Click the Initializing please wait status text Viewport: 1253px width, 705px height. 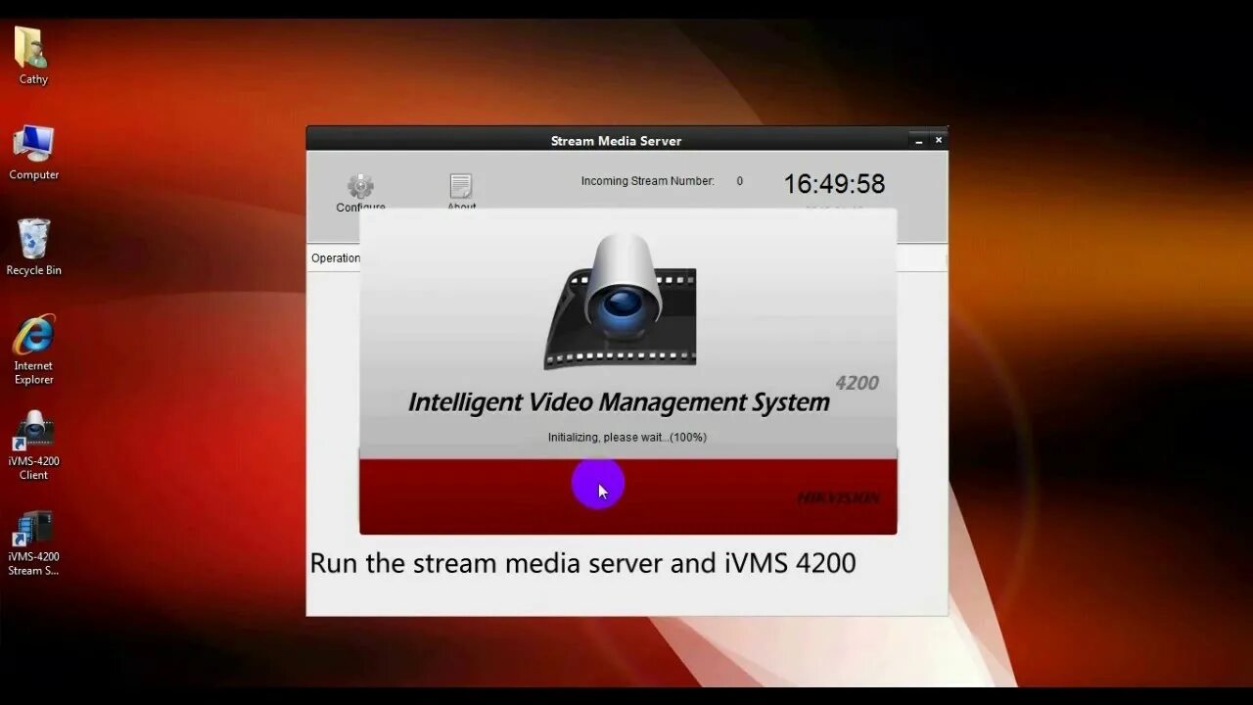[x=627, y=438]
